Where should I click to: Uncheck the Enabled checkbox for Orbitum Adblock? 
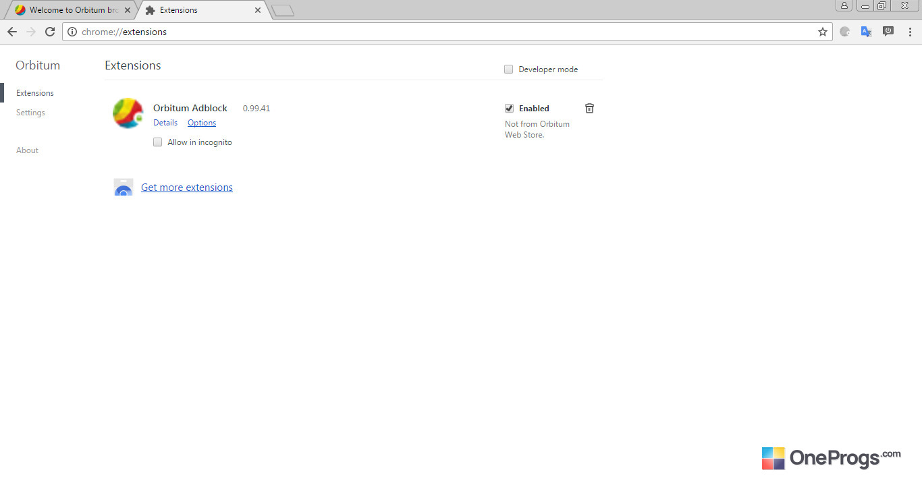click(x=510, y=109)
